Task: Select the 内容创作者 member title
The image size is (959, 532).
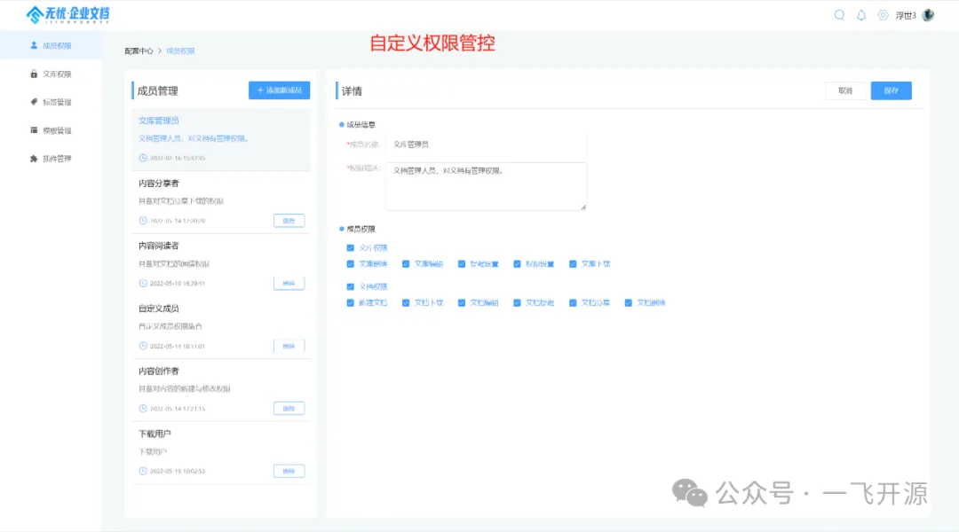Action: click(x=158, y=371)
